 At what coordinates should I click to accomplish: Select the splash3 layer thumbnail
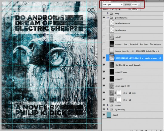pos(112,37)
